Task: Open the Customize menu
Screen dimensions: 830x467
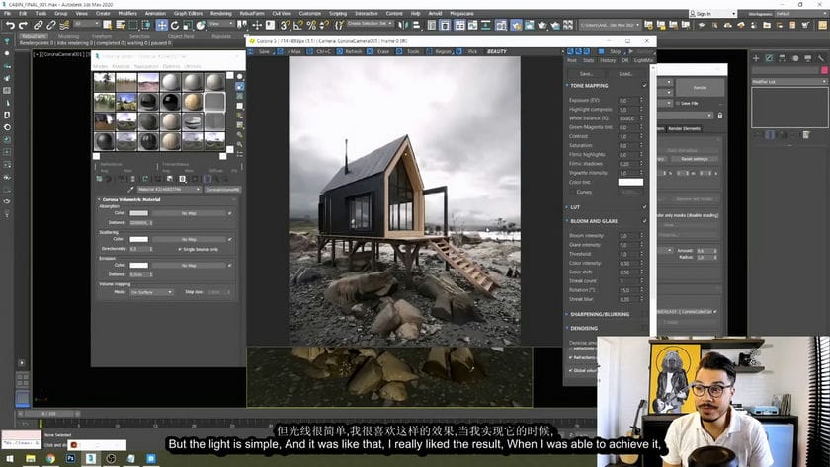Action: [x=309, y=13]
